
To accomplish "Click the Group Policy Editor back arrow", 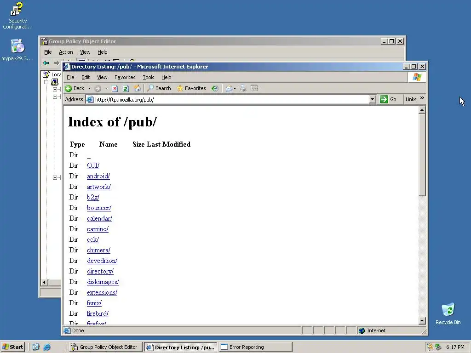I will (x=46, y=63).
